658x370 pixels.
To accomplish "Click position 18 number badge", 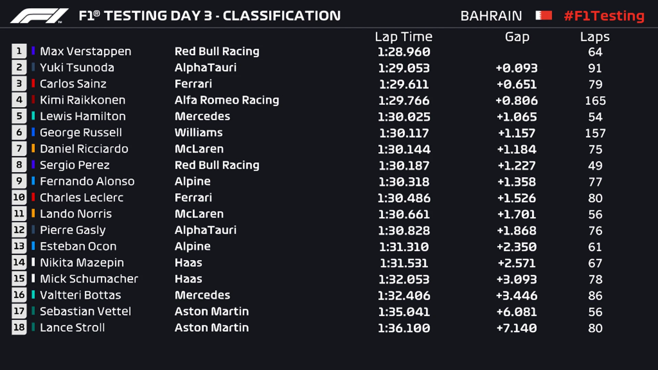I will 19,328.
